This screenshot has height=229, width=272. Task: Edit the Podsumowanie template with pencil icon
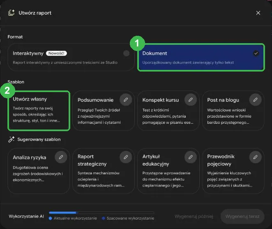pyautogui.click(x=126, y=99)
